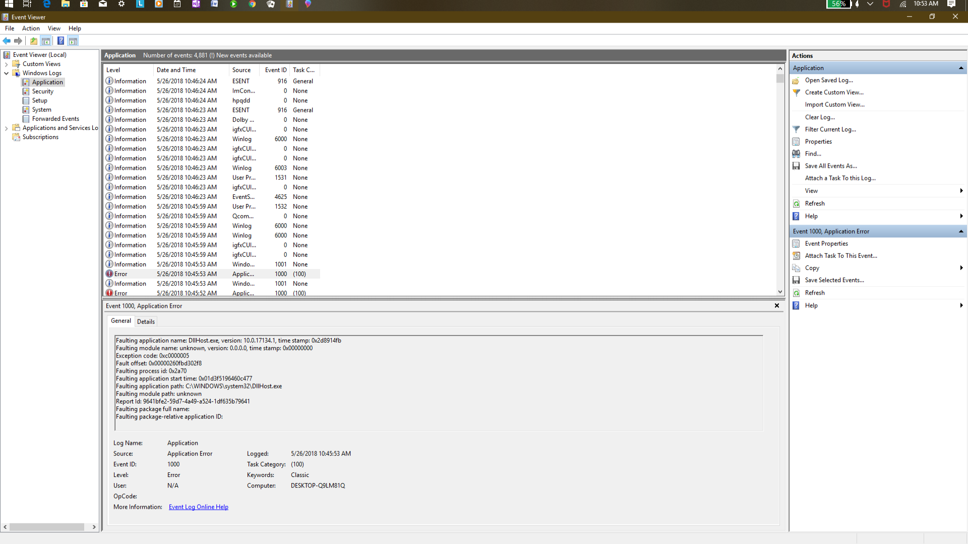Toggle Show/Hide Action Pane toolbar button
The image size is (968, 544).
(x=73, y=41)
